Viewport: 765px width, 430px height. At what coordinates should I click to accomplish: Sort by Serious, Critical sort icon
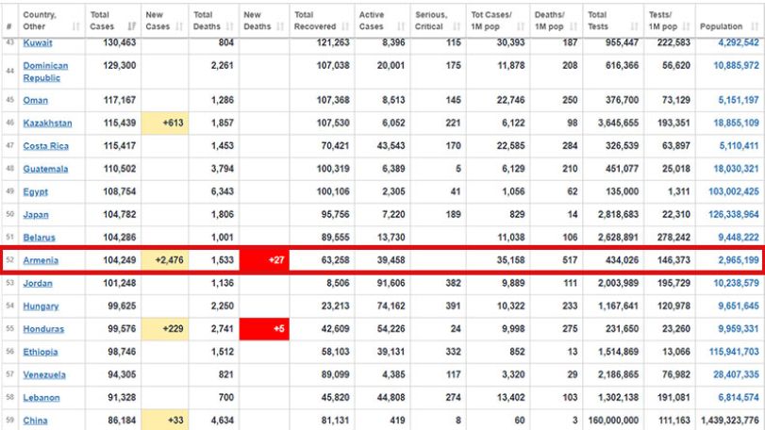pos(457,26)
